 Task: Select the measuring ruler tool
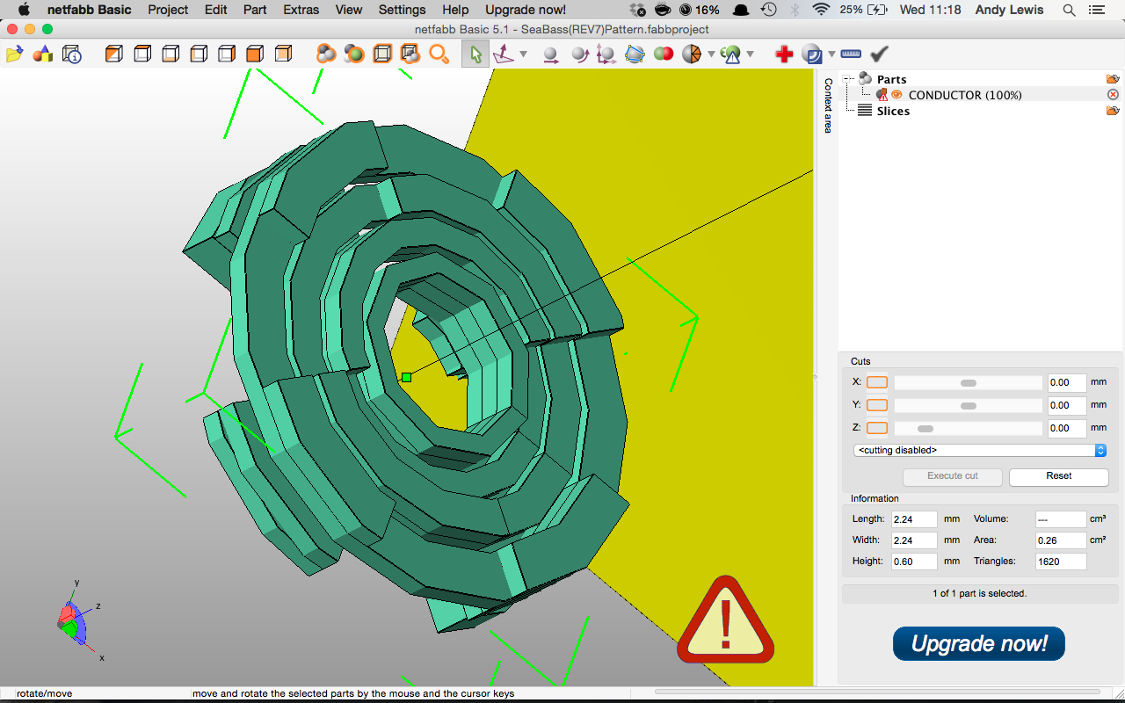850,54
